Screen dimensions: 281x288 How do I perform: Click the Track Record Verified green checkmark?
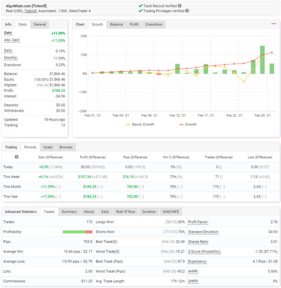[140, 6]
